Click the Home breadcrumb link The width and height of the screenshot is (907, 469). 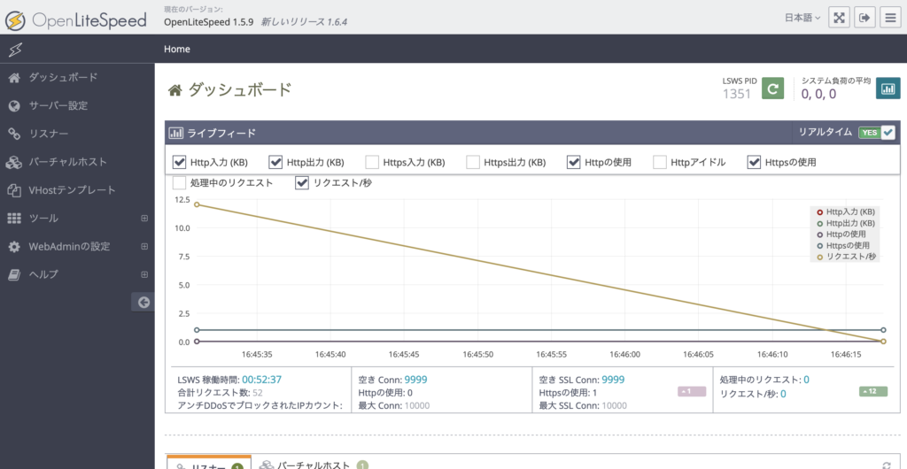pos(177,49)
